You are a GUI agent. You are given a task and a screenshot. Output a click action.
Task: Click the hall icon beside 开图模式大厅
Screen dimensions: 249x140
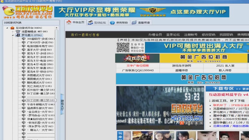[24, 75]
